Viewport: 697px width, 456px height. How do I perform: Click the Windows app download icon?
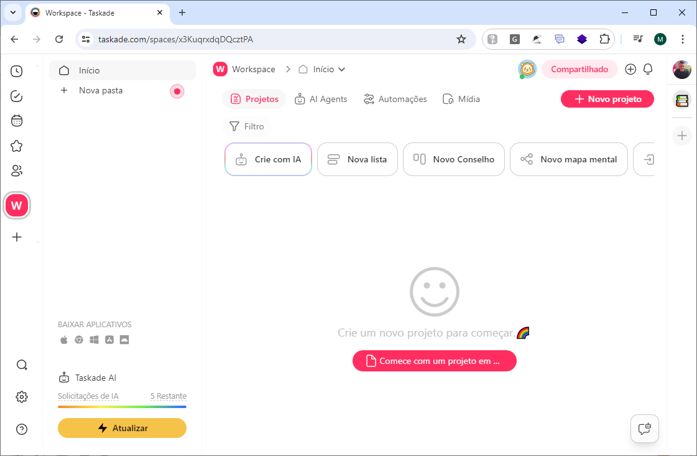tap(95, 340)
